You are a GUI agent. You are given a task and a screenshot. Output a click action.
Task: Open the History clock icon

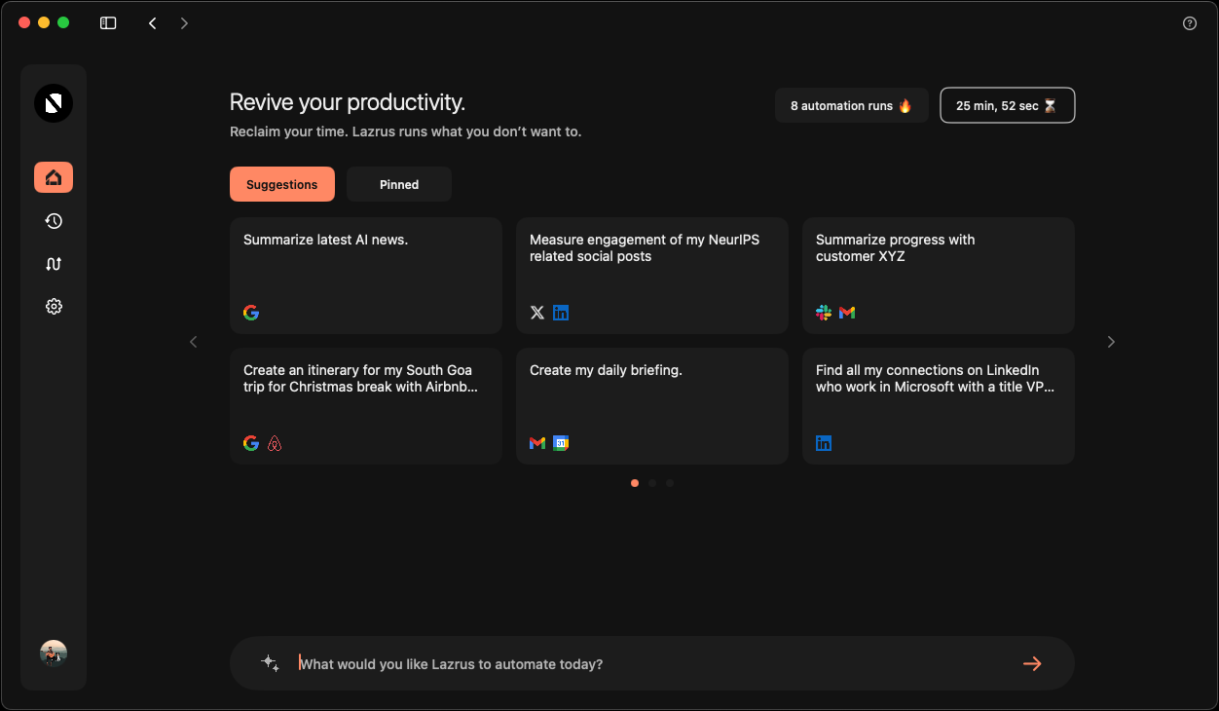54,221
